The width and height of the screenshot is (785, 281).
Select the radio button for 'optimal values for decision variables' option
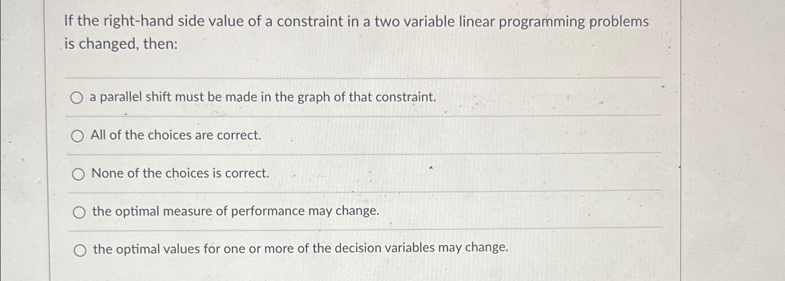(81, 250)
